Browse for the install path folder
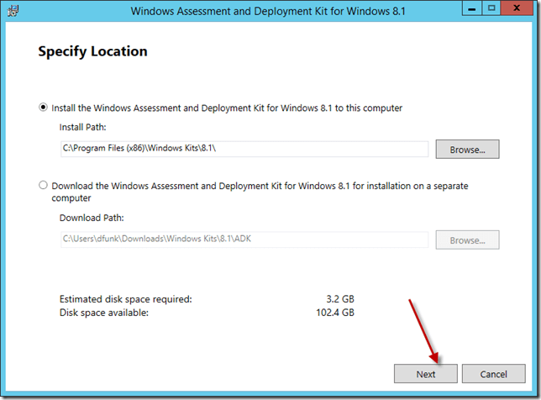 click(467, 150)
